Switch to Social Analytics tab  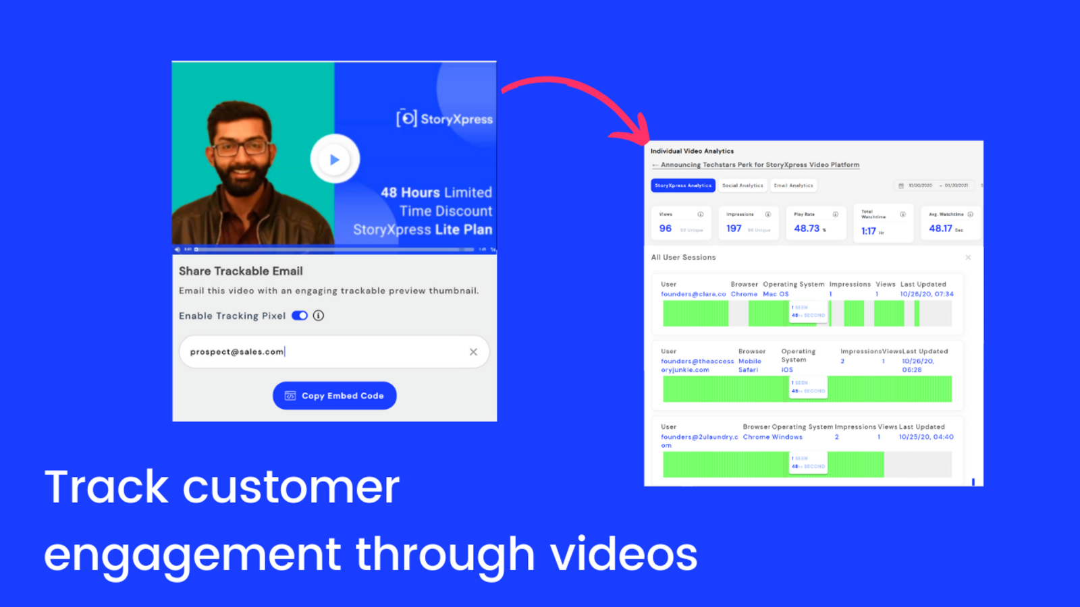[x=742, y=185]
